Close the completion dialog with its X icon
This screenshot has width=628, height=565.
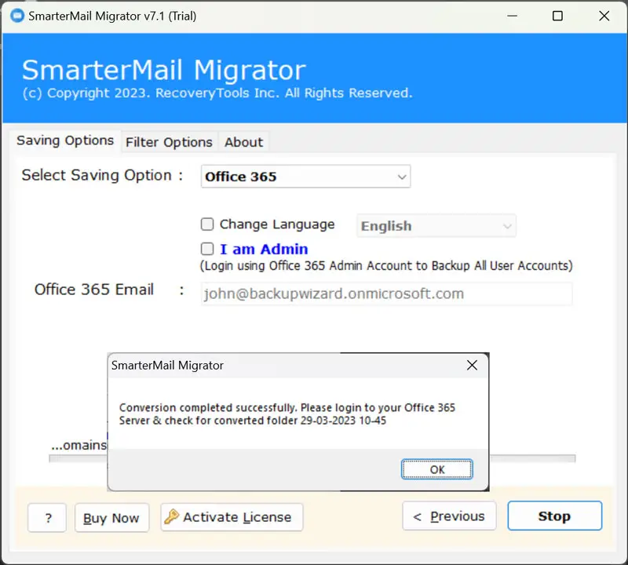pyautogui.click(x=472, y=365)
